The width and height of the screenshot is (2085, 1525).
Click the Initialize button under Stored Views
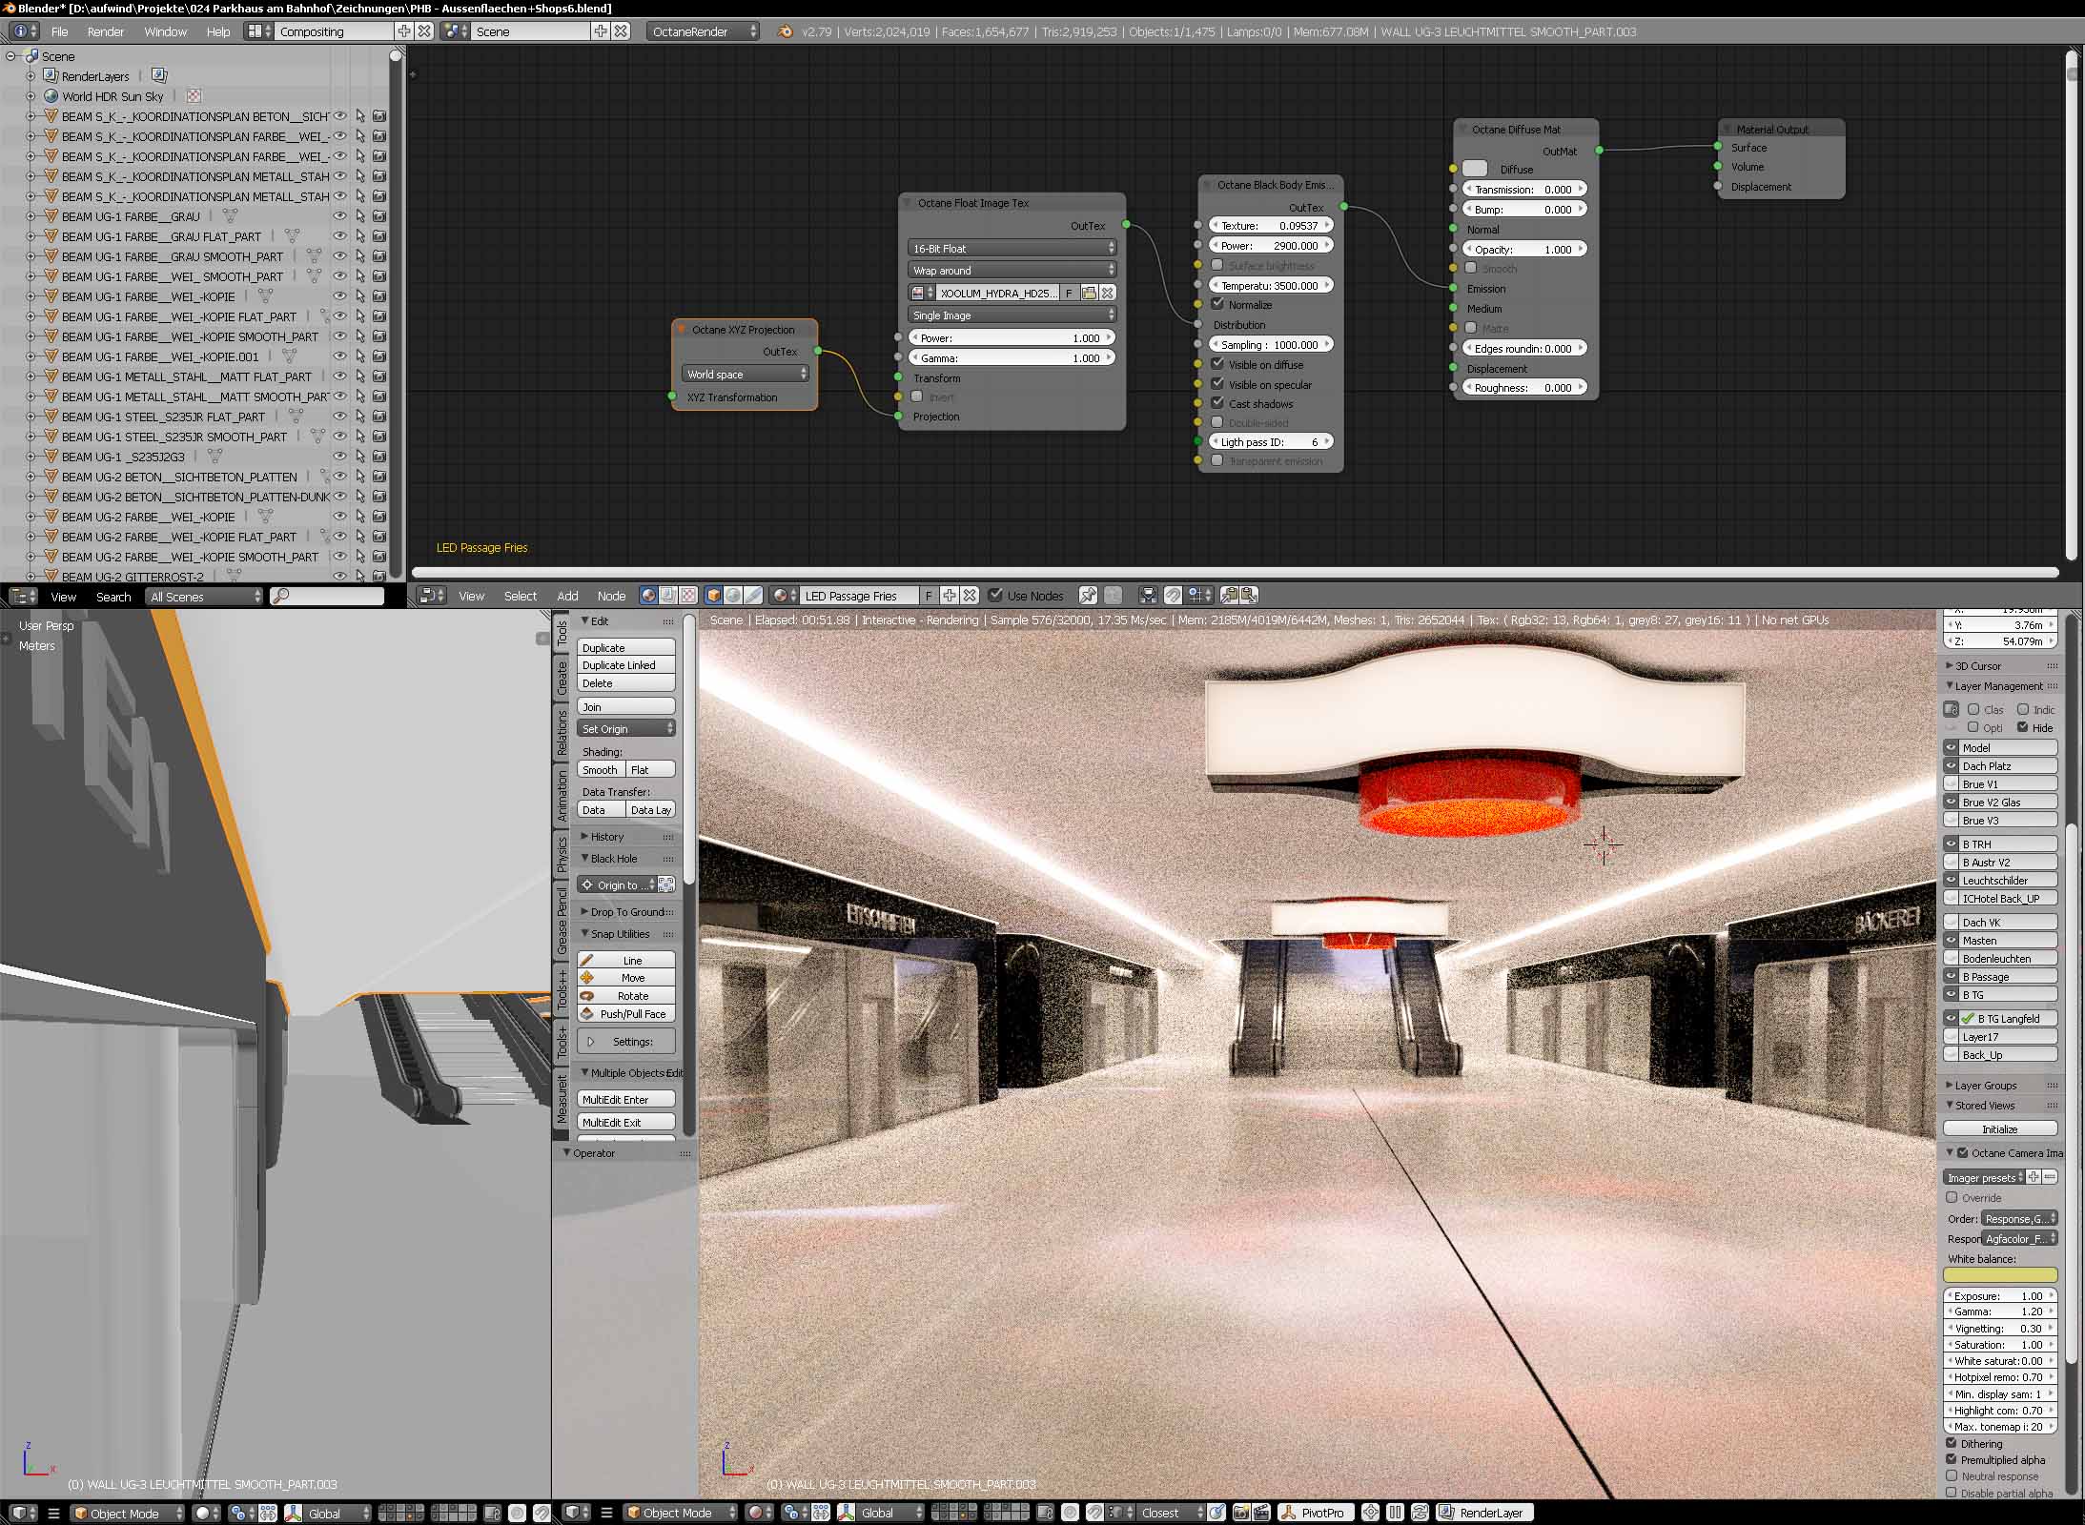click(1999, 1129)
